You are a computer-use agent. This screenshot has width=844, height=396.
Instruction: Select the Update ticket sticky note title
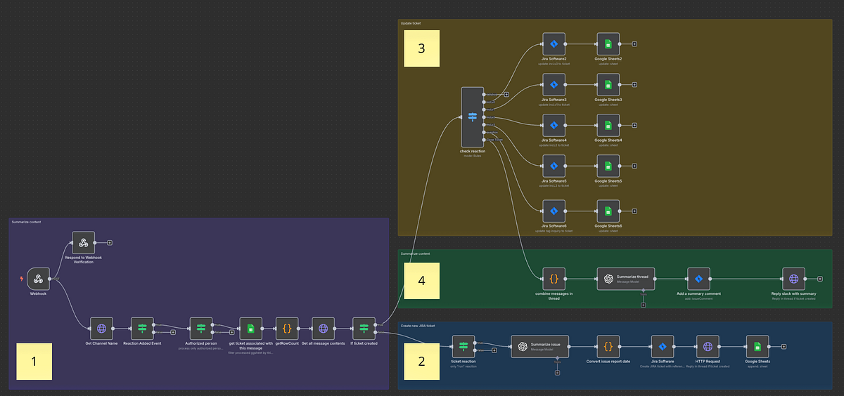(x=410, y=23)
